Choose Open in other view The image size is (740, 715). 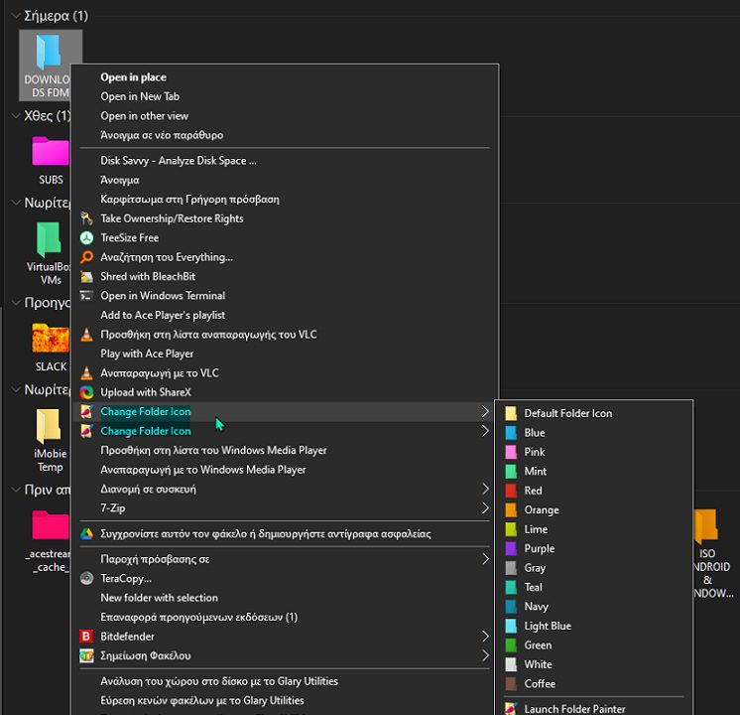coord(285,116)
